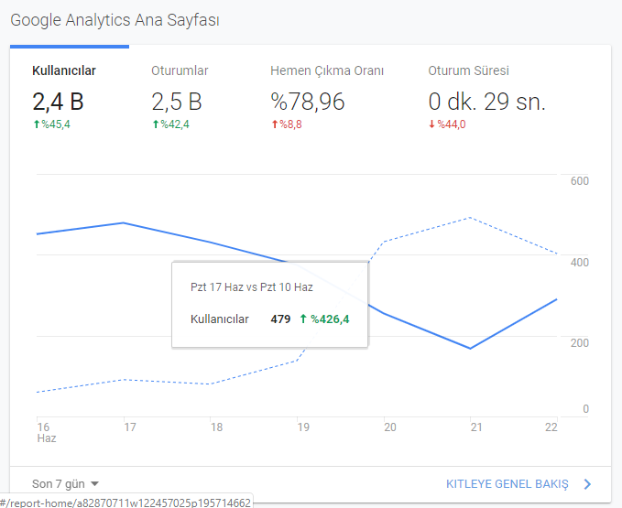This screenshot has height=508, width=622.
Task: Click the 22 date axis label
Action: [551, 427]
